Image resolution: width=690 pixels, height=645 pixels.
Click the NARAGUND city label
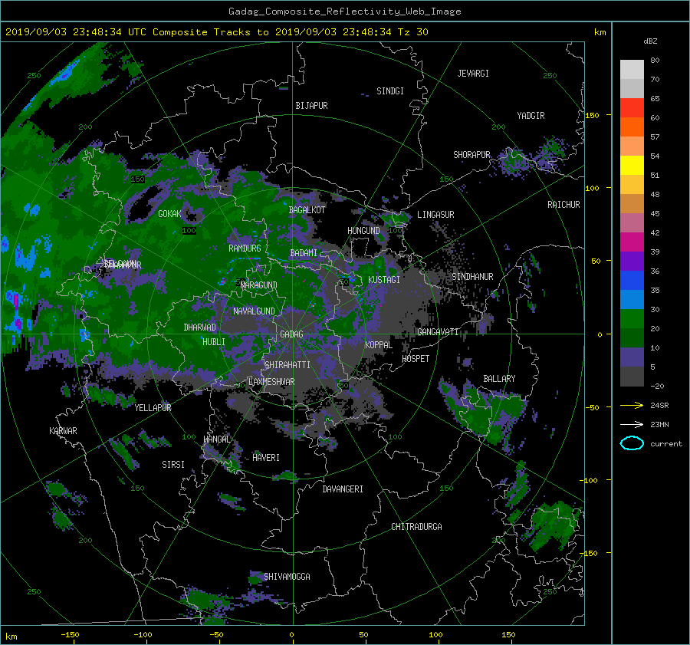pyautogui.click(x=259, y=285)
